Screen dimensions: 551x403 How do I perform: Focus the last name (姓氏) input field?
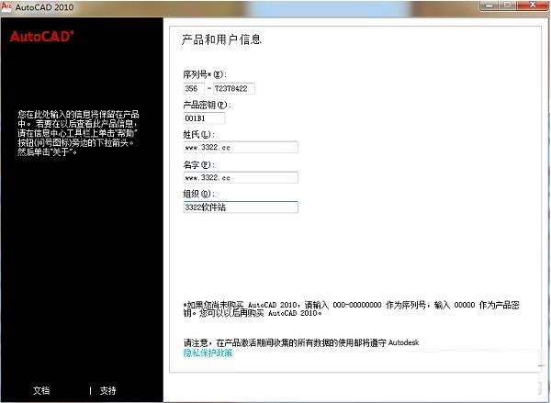(x=241, y=147)
